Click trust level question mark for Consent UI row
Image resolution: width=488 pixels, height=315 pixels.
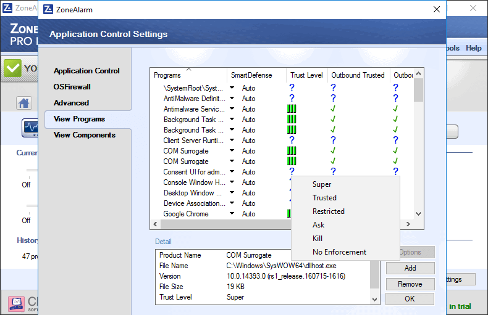292,171
